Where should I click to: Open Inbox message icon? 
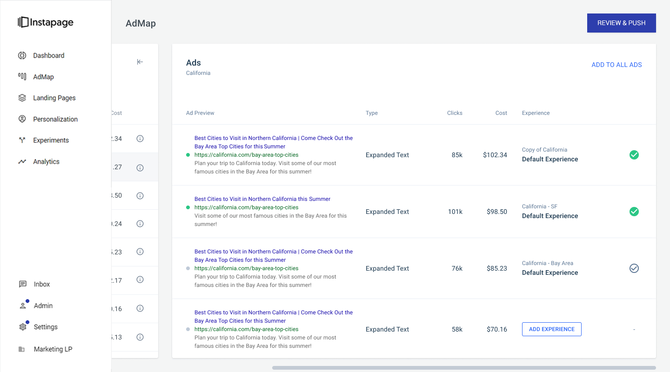[22, 284]
